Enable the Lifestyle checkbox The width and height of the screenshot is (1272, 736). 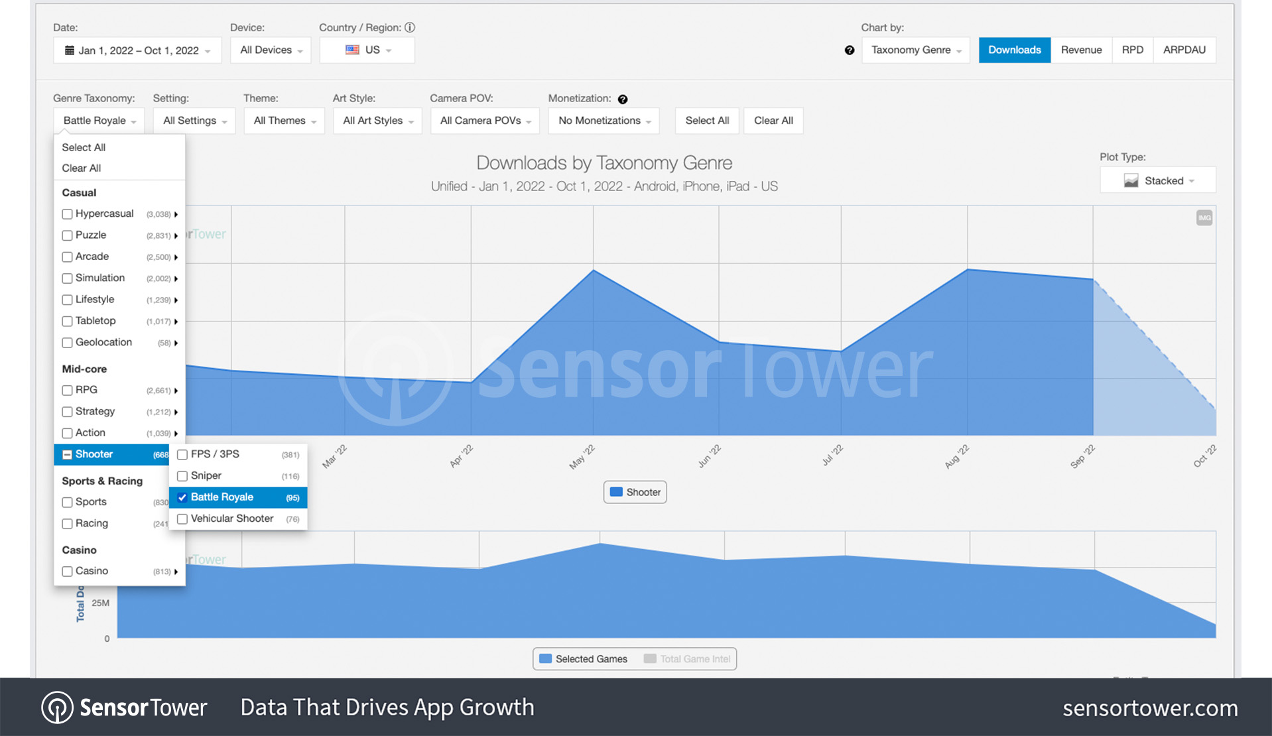[x=67, y=300]
